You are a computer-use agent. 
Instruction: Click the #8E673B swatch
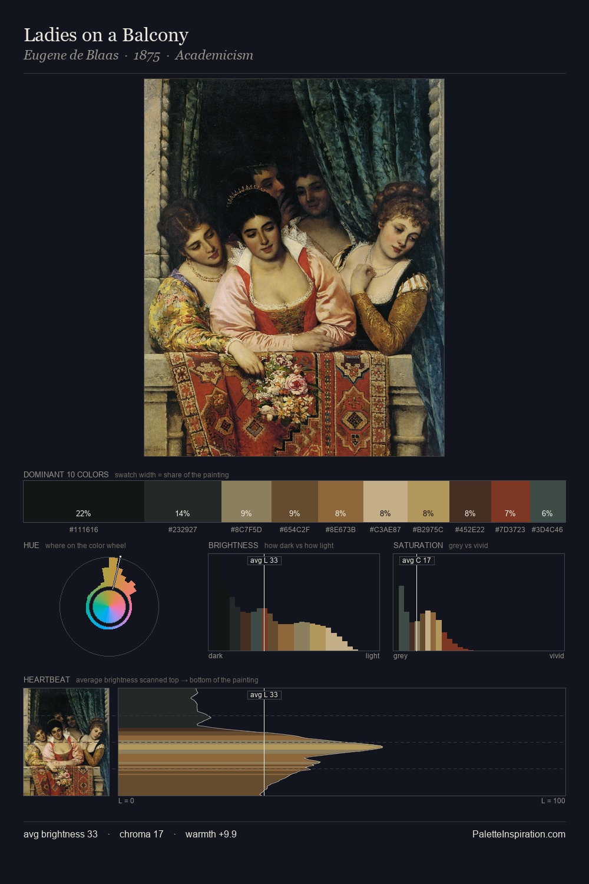coord(340,502)
